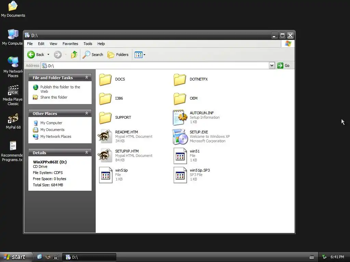Select the README.HTM raccoon icon
Screen dimensions: 350x262
[x=105, y=136]
